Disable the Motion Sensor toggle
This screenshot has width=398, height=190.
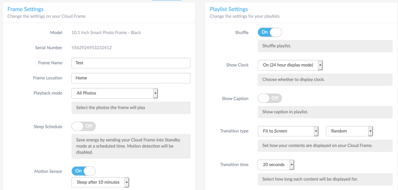(83, 171)
